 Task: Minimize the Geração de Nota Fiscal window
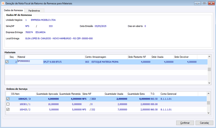click(197, 3)
